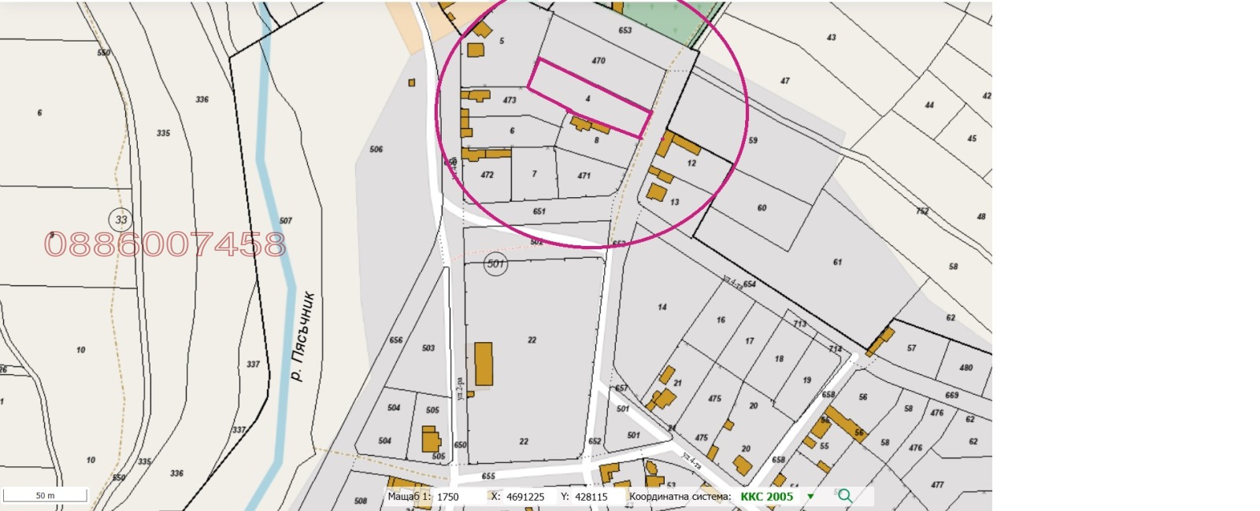Screen dimensions: 1260x511
Task: Click parcel 61 on the map
Action: [x=837, y=262]
